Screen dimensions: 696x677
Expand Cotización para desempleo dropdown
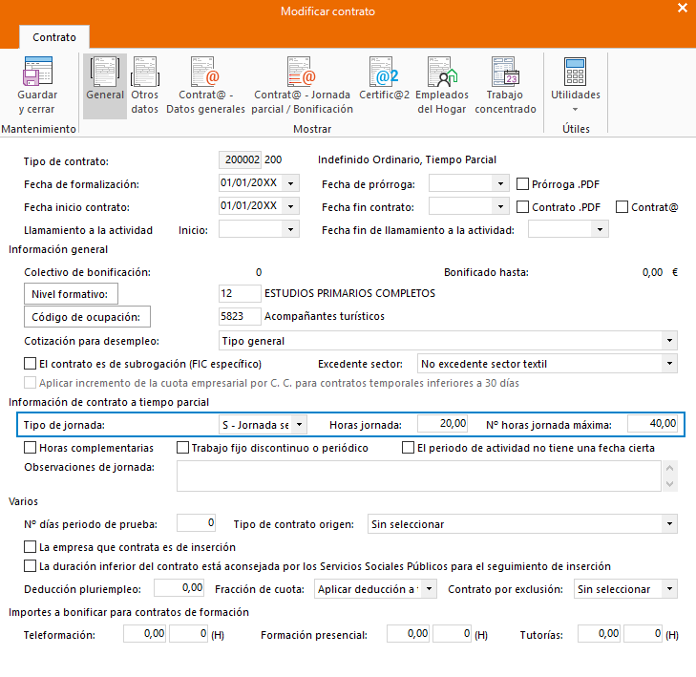pyautogui.click(x=669, y=341)
